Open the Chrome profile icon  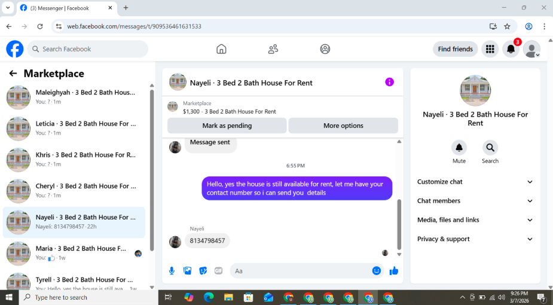tap(528, 26)
